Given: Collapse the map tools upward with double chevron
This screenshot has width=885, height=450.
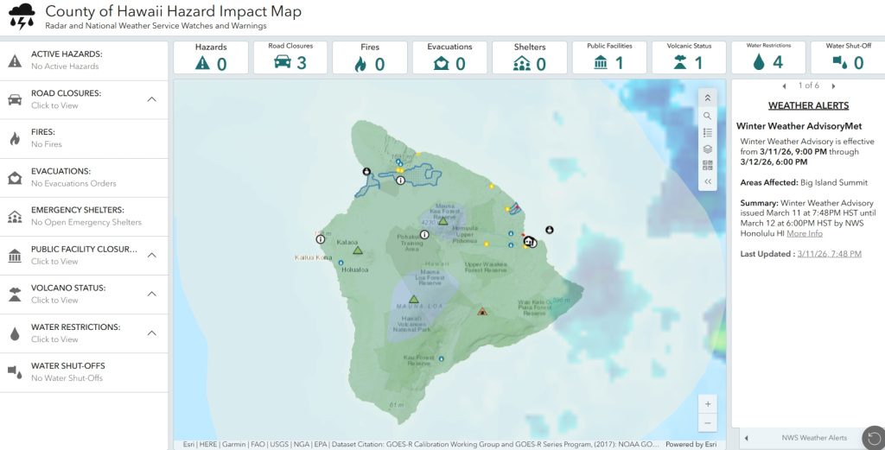Looking at the screenshot, I should [x=707, y=98].
